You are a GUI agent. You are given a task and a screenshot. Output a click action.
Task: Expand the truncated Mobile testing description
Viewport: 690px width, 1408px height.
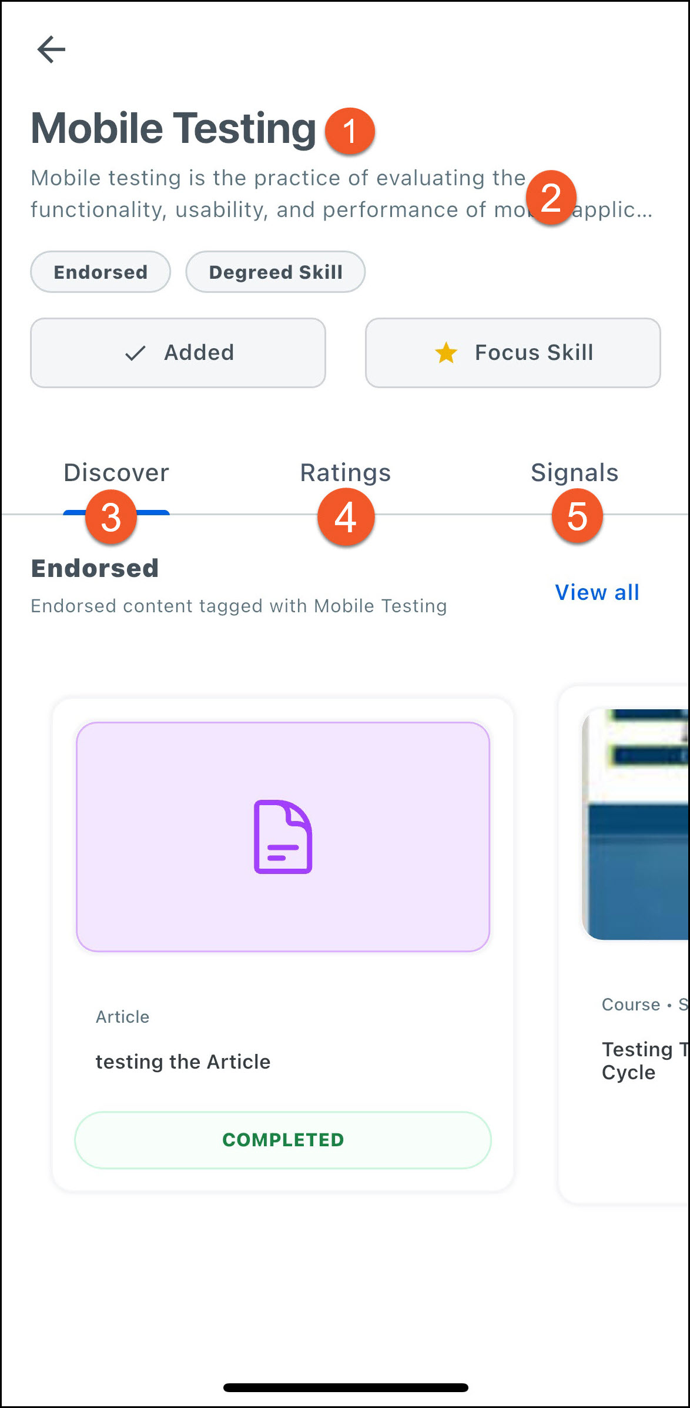pos(341,193)
